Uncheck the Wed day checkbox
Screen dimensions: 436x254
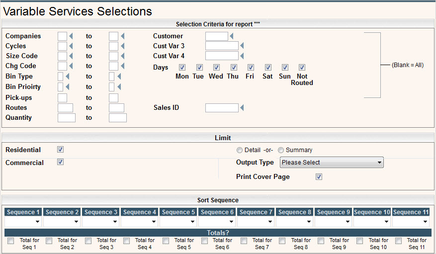coord(216,67)
